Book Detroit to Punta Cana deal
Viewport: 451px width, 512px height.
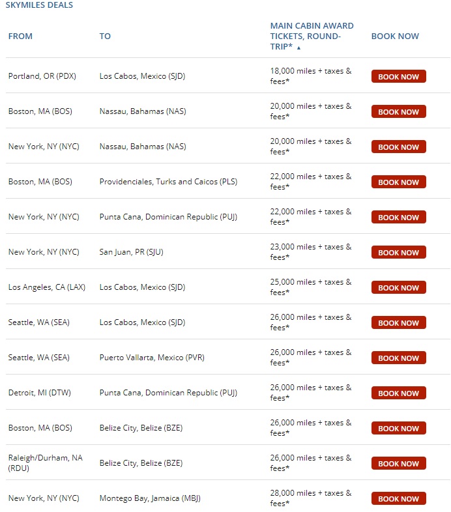pos(398,393)
